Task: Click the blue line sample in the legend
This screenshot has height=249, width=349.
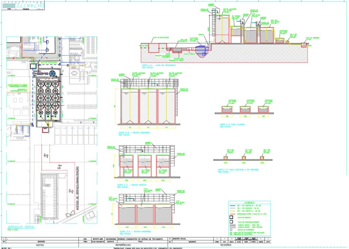Action: tap(233, 206)
